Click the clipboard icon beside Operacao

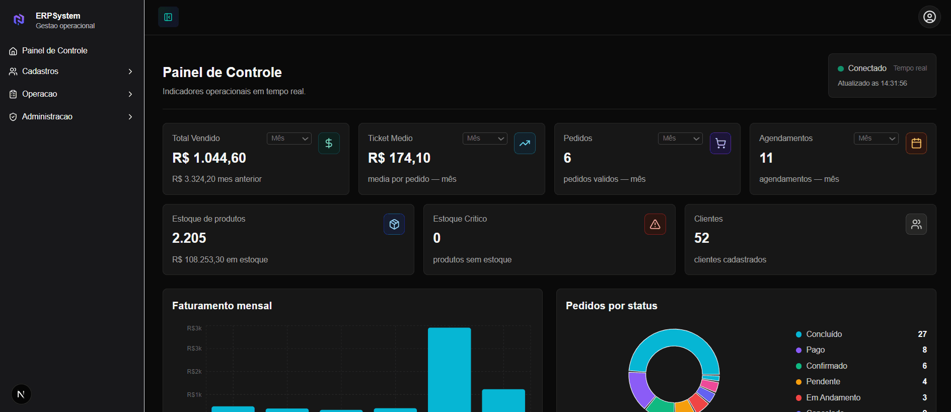point(13,94)
